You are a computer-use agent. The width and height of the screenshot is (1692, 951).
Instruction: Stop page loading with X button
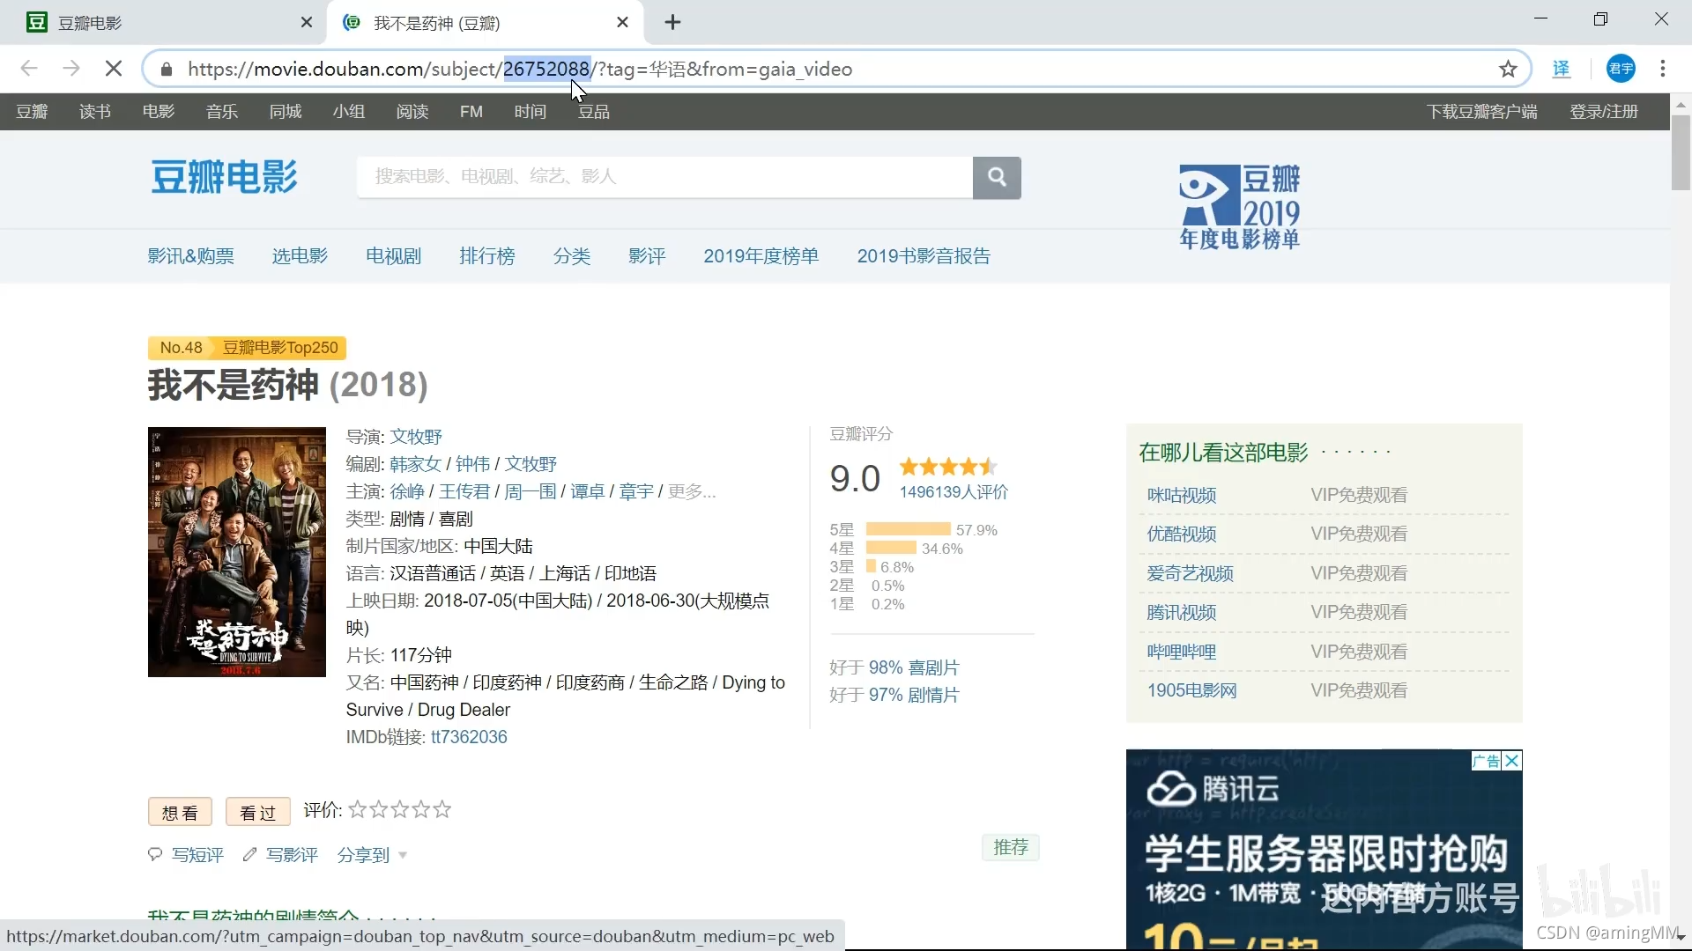pyautogui.click(x=114, y=69)
